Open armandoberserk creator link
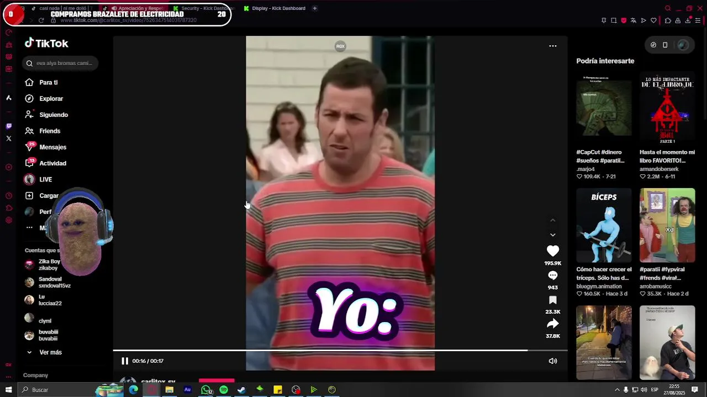Viewport: 707px width, 397px height. coord(659,169)
